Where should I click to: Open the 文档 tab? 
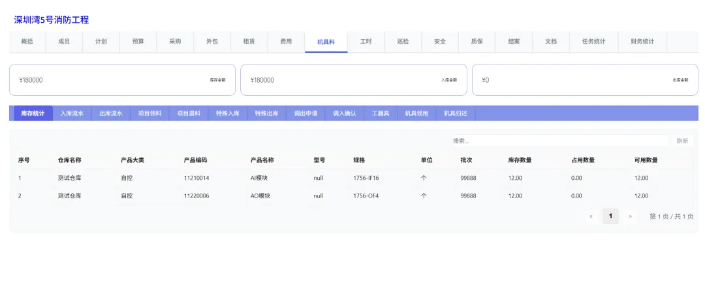click(x=551, y=42)
